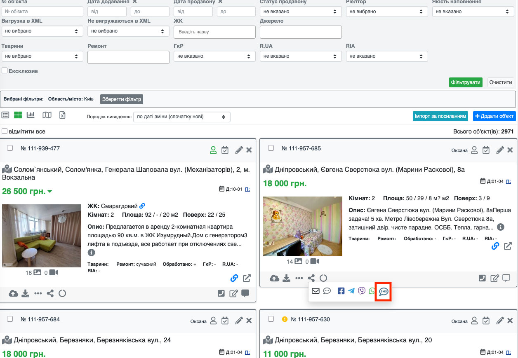Enable the Ексклюзив checkbox
Viewport: 518px width, 358px height.
[5, 71]
